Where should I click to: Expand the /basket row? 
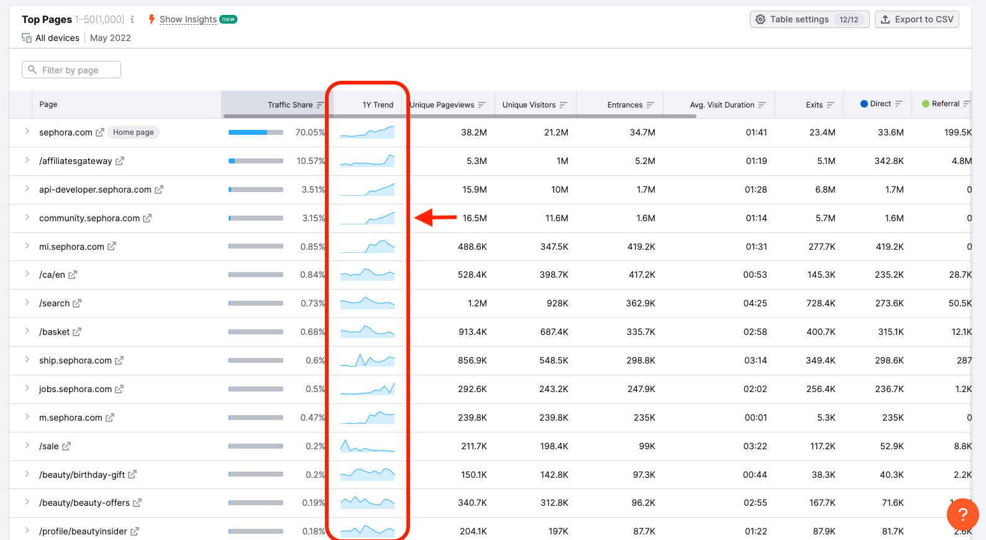[x=27, y=331]
